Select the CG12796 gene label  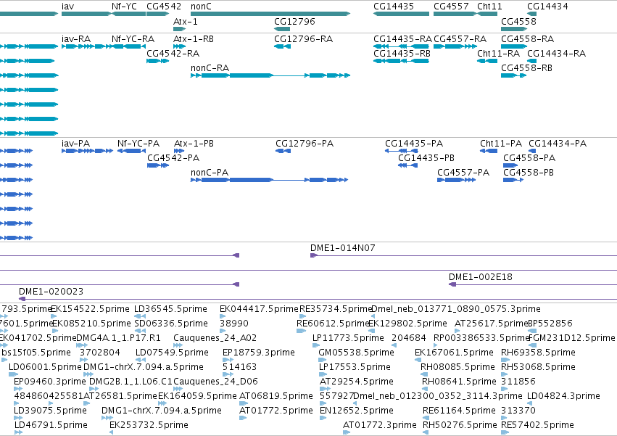pos(295,21)
